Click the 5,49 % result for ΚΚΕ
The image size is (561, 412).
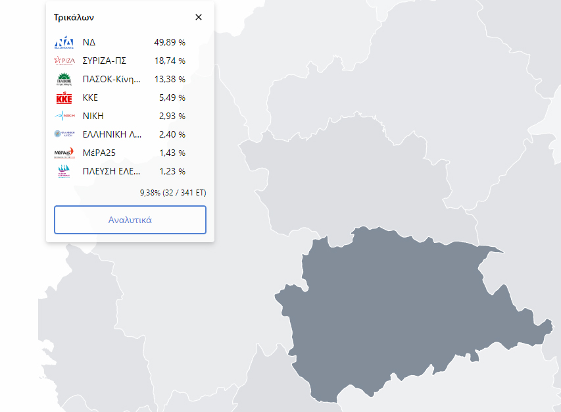pyautogui.click(x=172, y=97)
